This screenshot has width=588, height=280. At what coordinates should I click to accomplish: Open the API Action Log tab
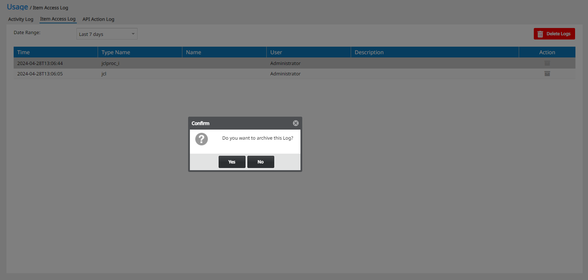click(98, 19)
